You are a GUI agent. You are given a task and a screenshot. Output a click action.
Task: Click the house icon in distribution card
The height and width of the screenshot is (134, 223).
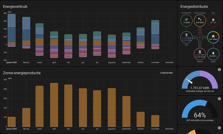[x=213, y=36]
